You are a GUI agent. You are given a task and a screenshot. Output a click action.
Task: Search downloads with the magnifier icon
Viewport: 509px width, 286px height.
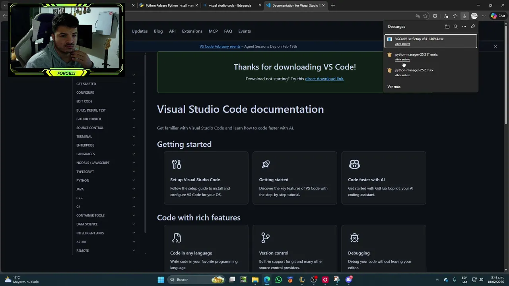coord(456,27)
